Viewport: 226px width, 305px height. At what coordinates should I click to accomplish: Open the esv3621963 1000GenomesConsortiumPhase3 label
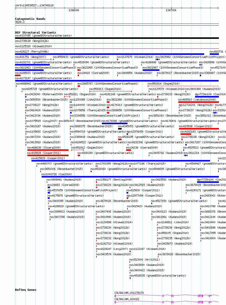(46, 68)
